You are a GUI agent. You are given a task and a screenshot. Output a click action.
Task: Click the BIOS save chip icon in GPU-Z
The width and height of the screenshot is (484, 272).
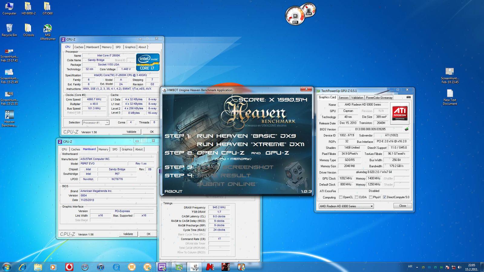click(407, 129)
